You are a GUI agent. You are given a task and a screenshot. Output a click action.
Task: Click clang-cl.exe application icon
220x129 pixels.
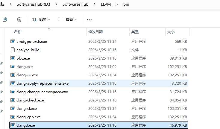[x=13, y=109]
